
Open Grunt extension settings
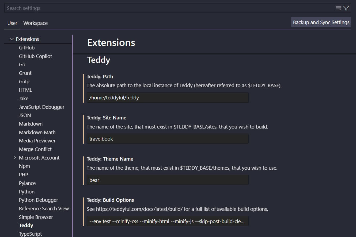[x=25, y=73]
